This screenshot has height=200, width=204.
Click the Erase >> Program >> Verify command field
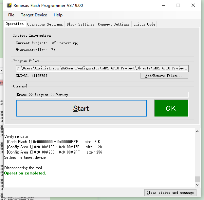[x=102, y=95]
